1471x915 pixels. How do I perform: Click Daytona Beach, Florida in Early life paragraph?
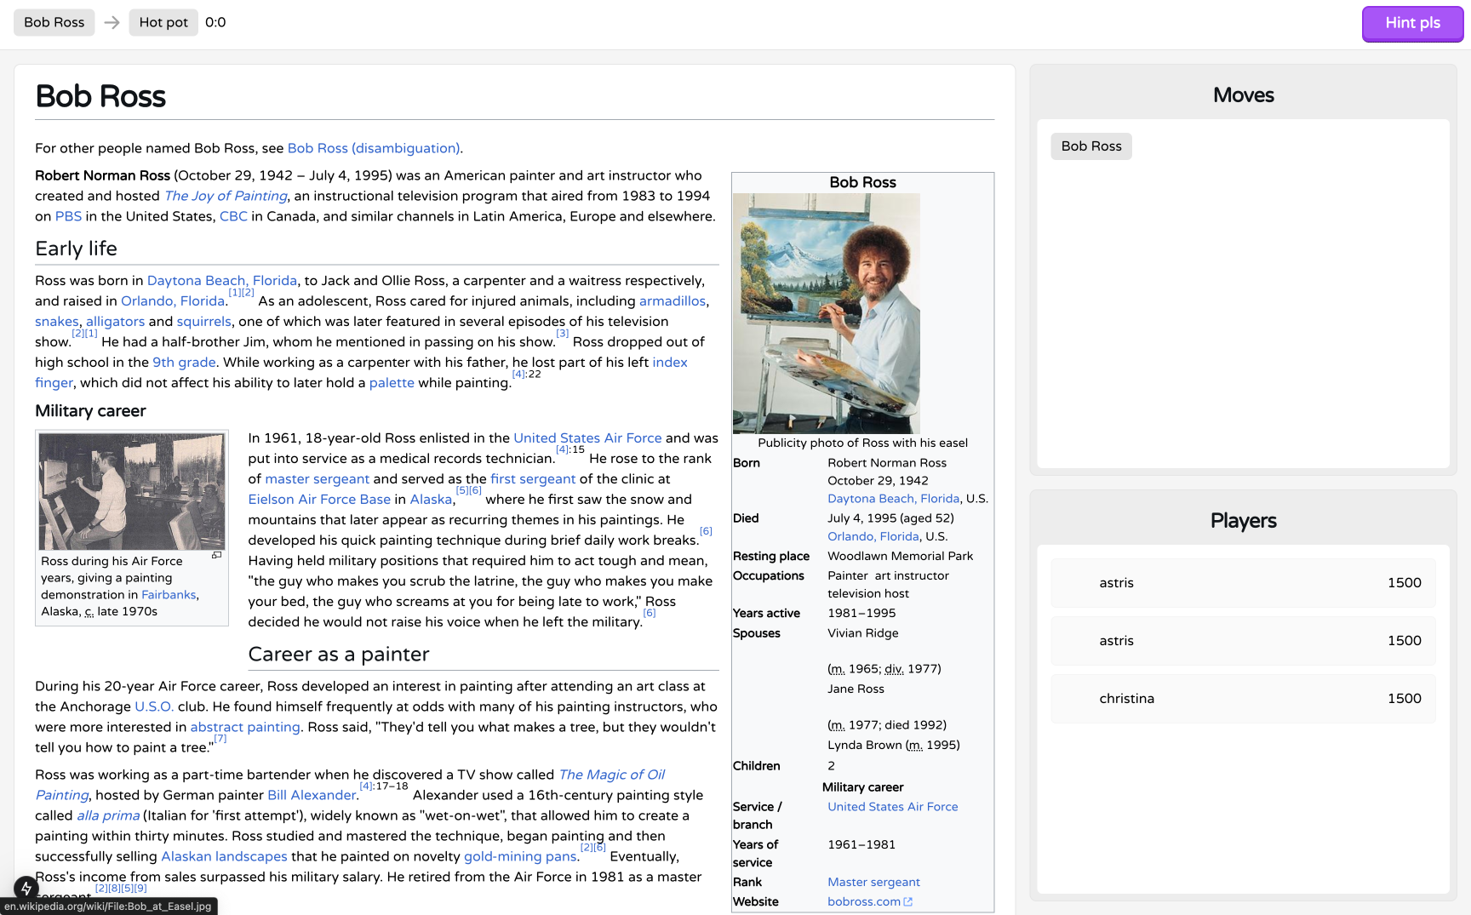pyautogui.click(x=222, y=281)
